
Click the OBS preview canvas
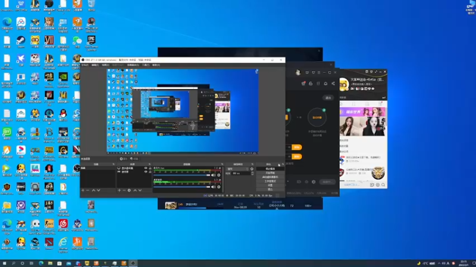183,111
